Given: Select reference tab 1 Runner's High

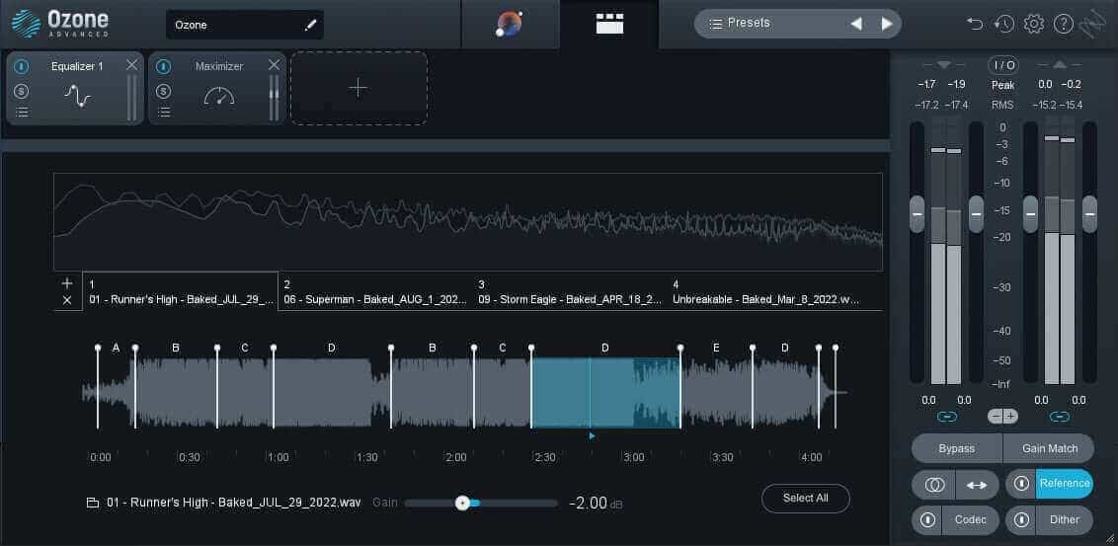Looking at the screenshot, I should 181,291.
